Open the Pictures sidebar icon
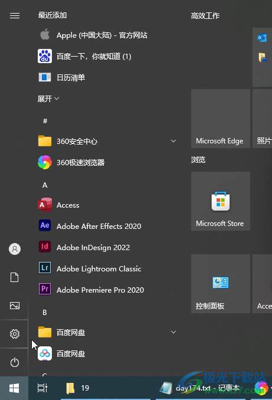Viewport: 272px width, 400px height. tap(15, 306)
